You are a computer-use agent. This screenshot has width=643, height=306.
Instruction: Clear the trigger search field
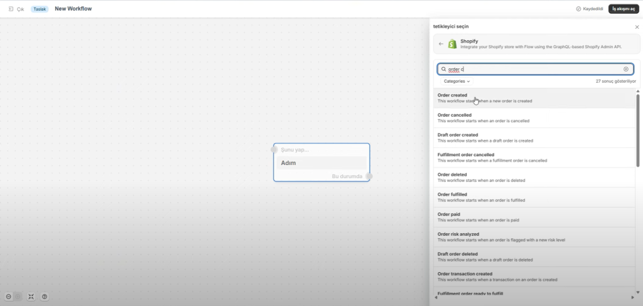point(625,69)
